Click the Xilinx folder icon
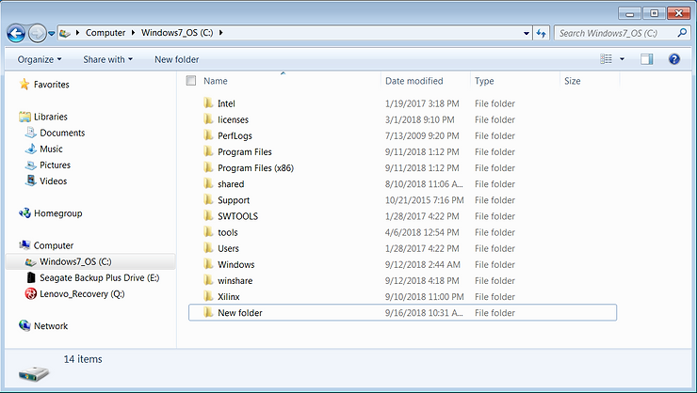The height and width of the screenshot is (393, 697). pos(208,296)
